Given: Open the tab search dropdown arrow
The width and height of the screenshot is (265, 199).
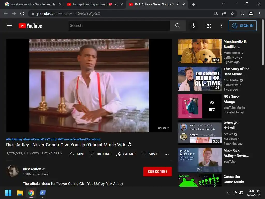Looking at the screenshot, I should coord(223,4).
